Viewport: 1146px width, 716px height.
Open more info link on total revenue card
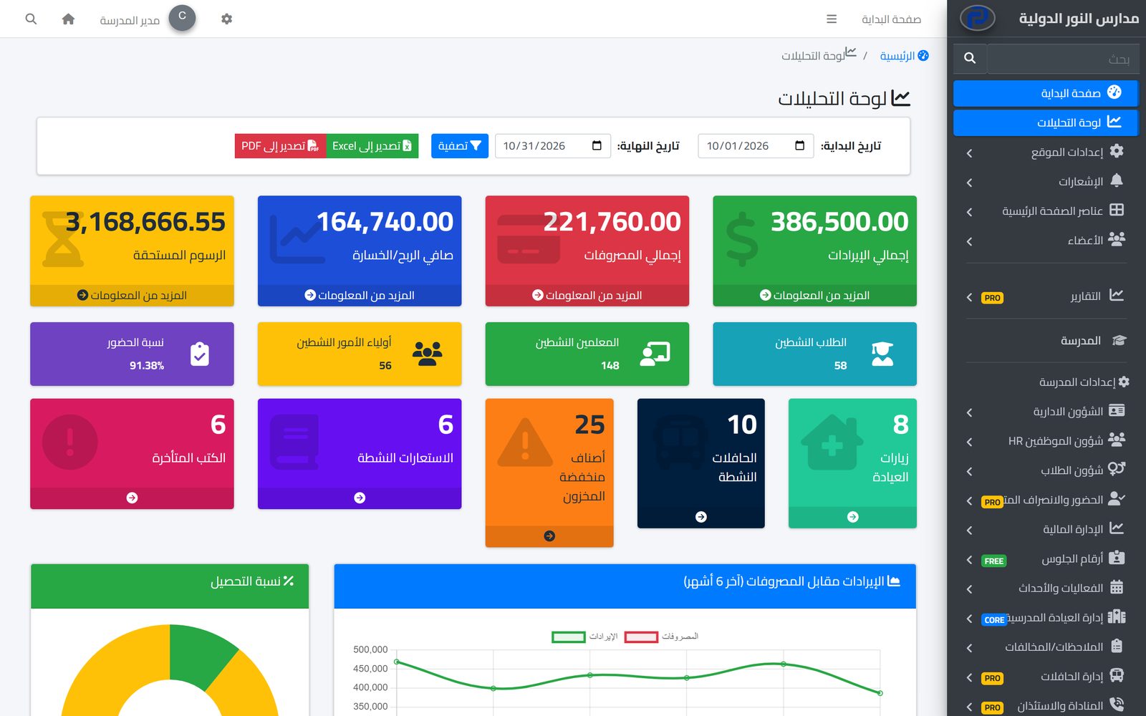[814, 295]
